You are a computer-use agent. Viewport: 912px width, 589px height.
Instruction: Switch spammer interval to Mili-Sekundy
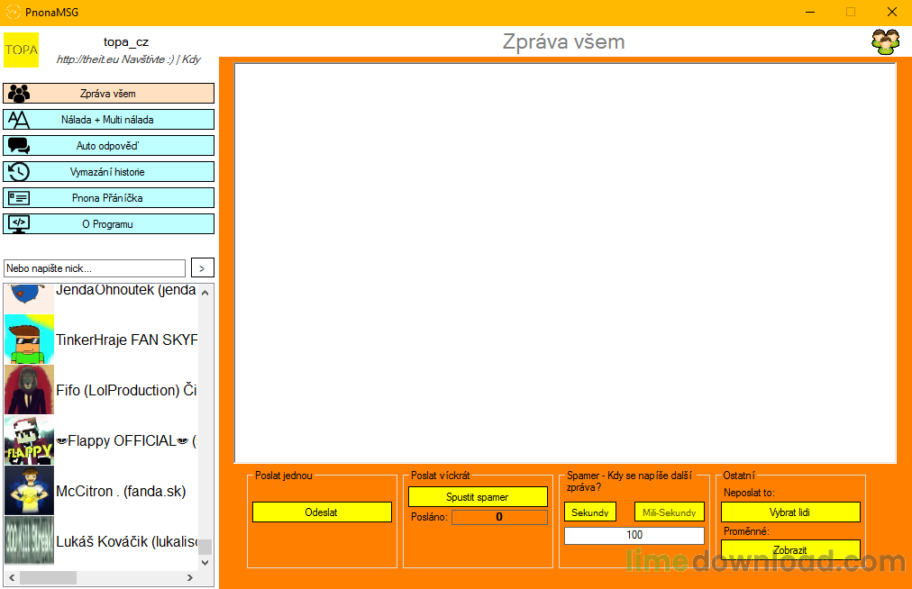[669, 512]
